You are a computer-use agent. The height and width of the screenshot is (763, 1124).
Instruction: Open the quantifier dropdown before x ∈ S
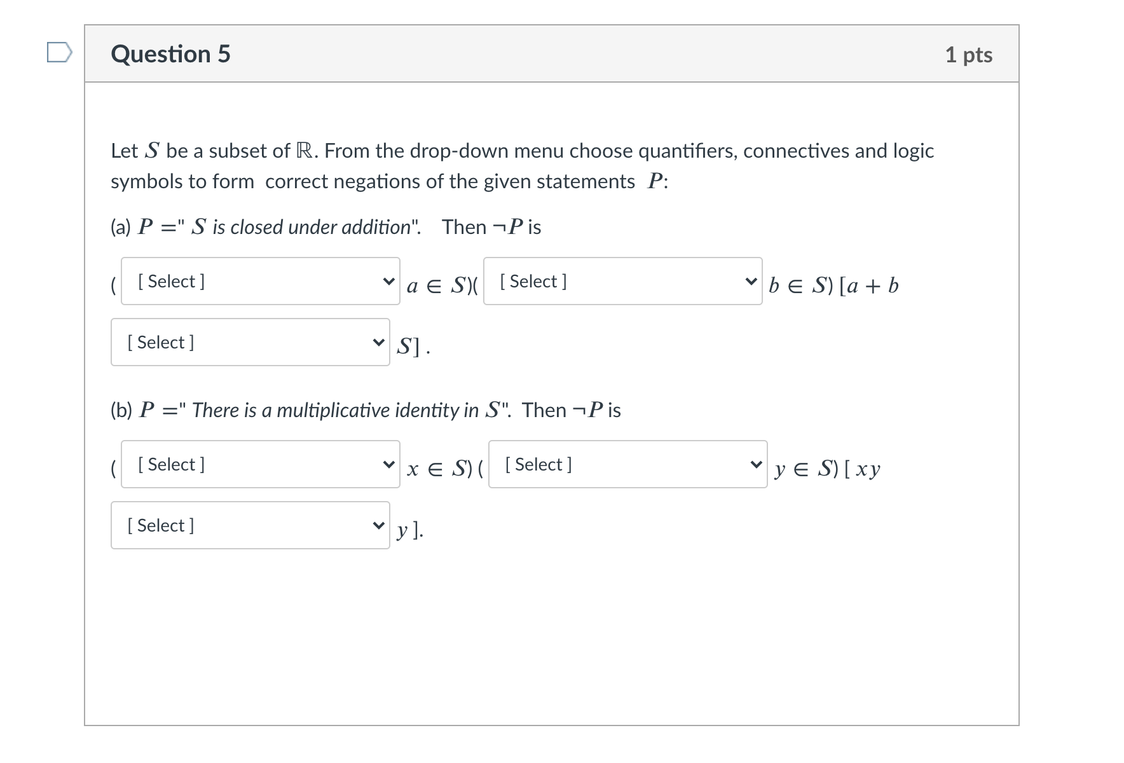pyautogui.click(x=259, y=464)
